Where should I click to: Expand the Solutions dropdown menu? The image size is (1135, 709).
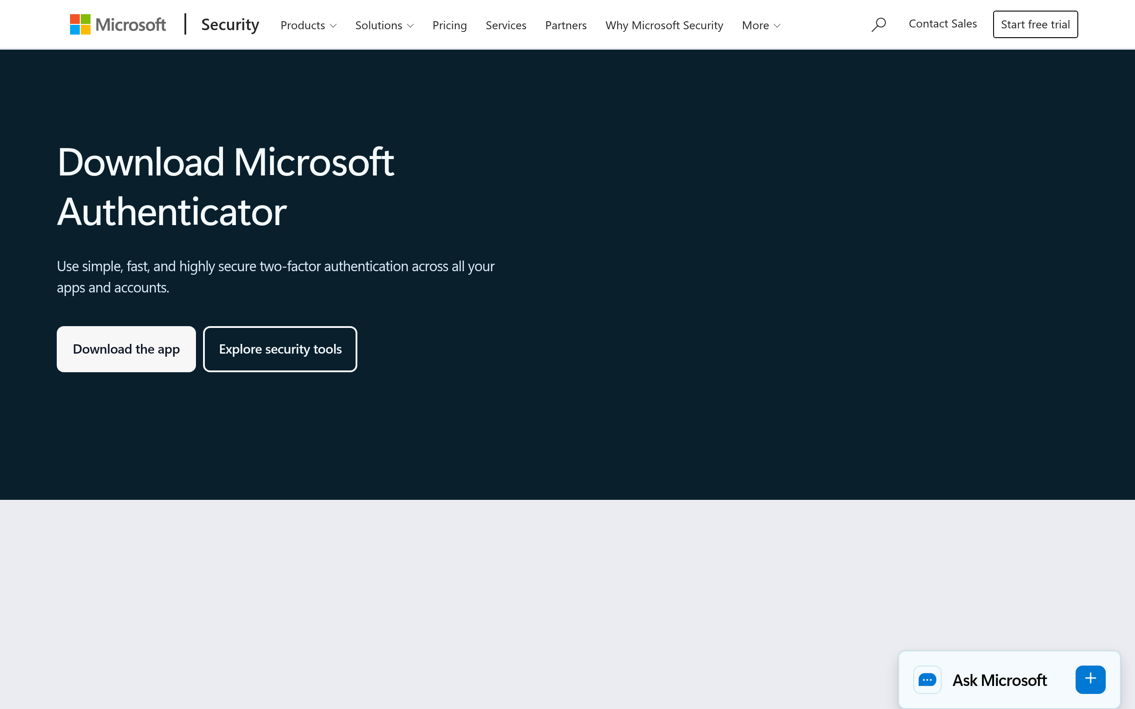[x=384, y=25]
